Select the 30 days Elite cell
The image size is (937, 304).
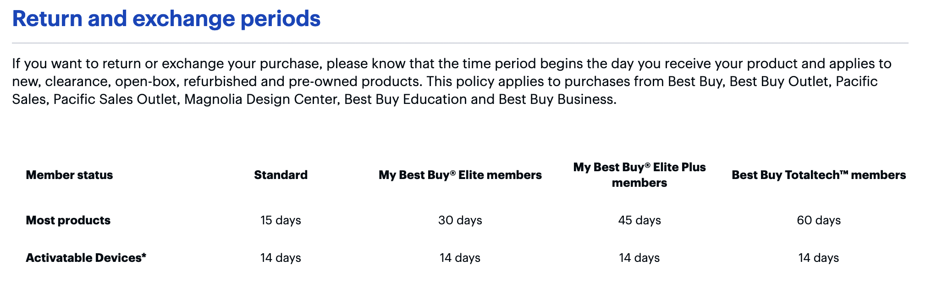[x=460, y=220]
